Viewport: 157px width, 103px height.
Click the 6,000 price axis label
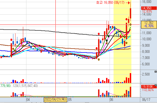(x=146, y=64)
